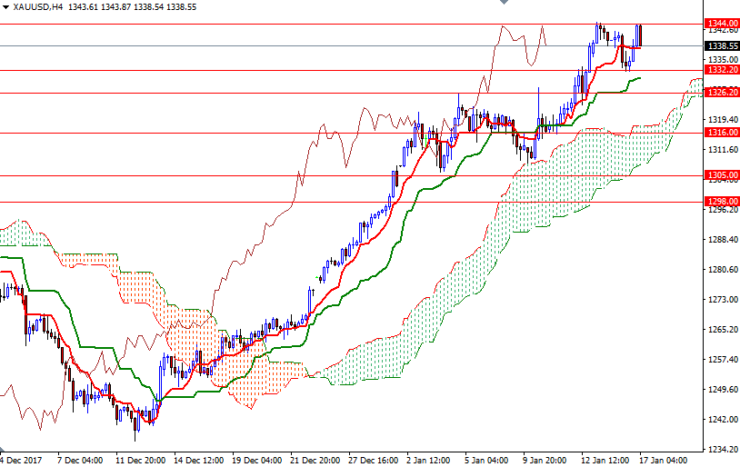Select the current price label 1338.55
The image size is (740, 467).
tap(721, 45)
